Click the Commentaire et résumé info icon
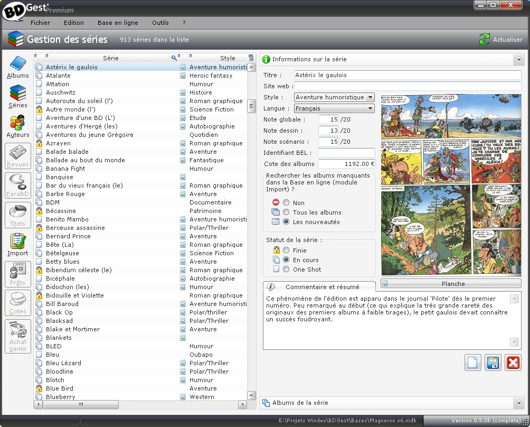The width and height of the screenshot is (530, 427). coord(271,287)
